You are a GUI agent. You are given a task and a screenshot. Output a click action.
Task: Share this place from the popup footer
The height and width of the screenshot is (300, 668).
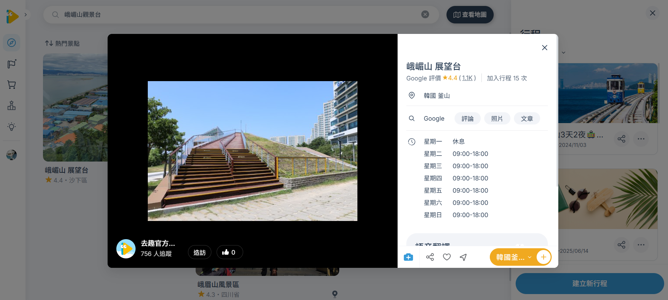tap(430, 257)
